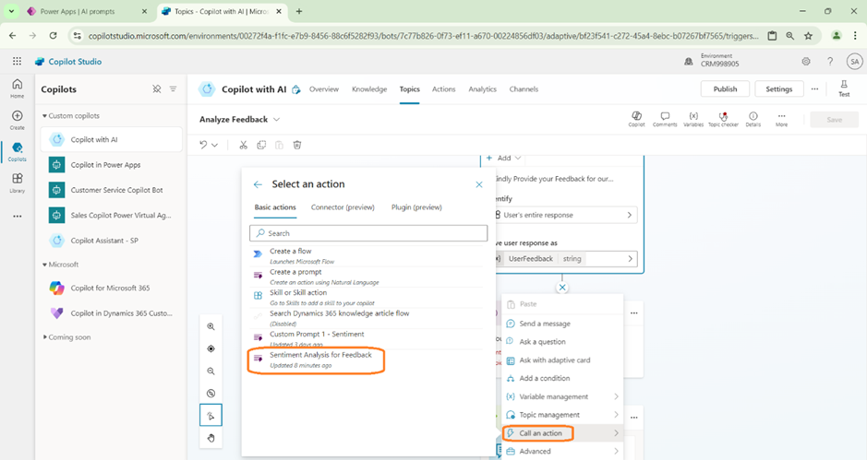
Task: Collapse the Custom copilots tree section
Action: 44,116
